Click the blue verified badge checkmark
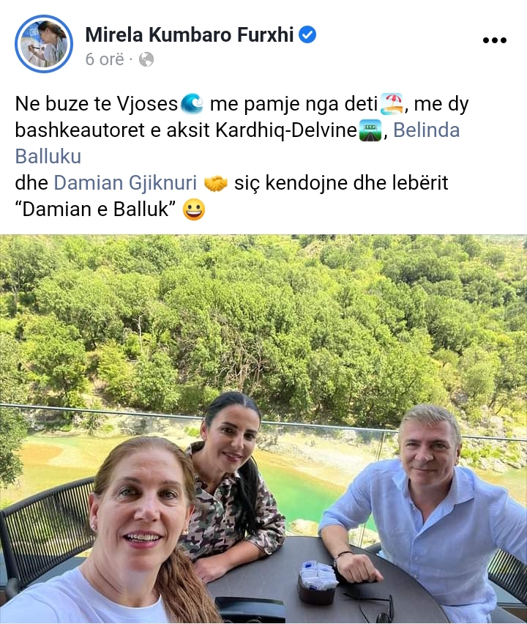 [x=307, y=34]
